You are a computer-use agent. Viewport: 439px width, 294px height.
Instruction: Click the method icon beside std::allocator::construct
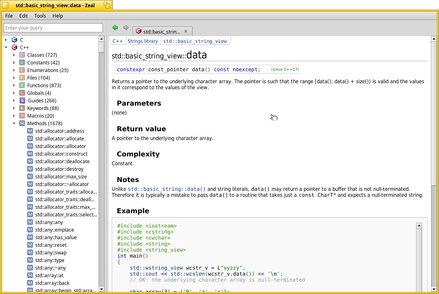click(x=30, y=154)
